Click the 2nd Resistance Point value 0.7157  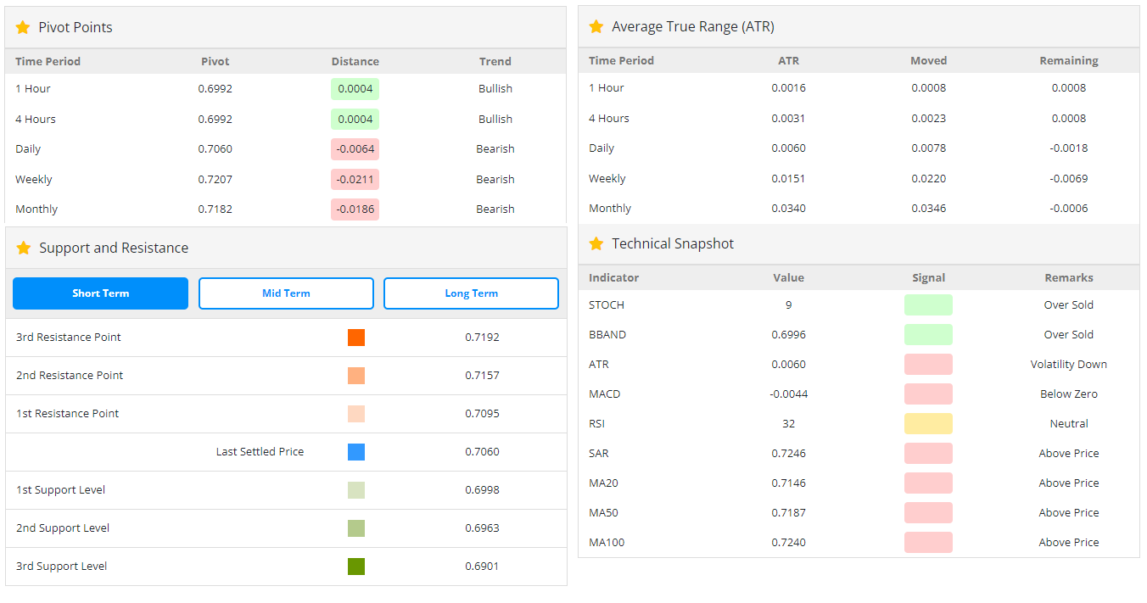coord(482,376)
